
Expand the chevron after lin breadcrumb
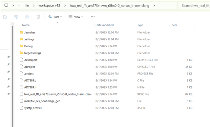[33, 6]
